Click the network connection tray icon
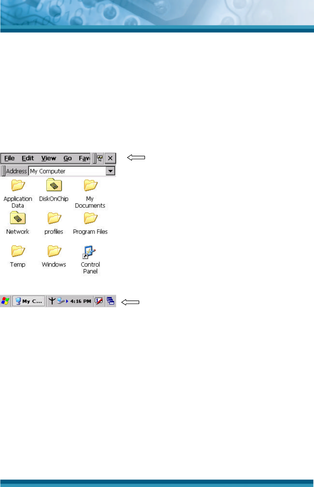 coord(61,301)
